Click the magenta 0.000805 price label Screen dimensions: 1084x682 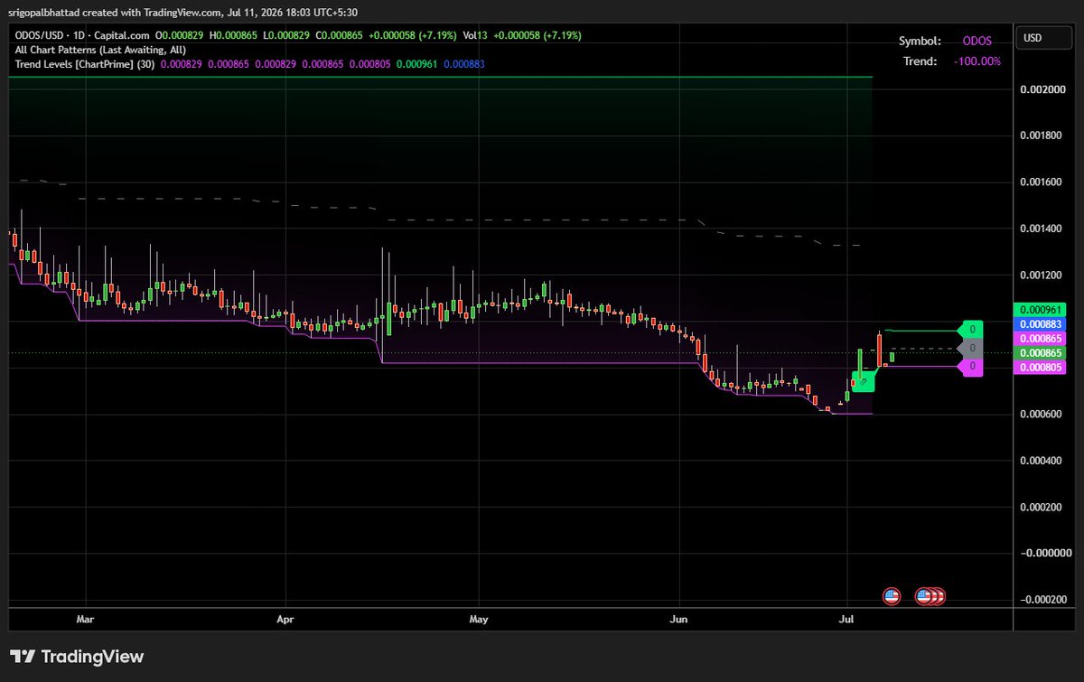tap(1040, 368)
